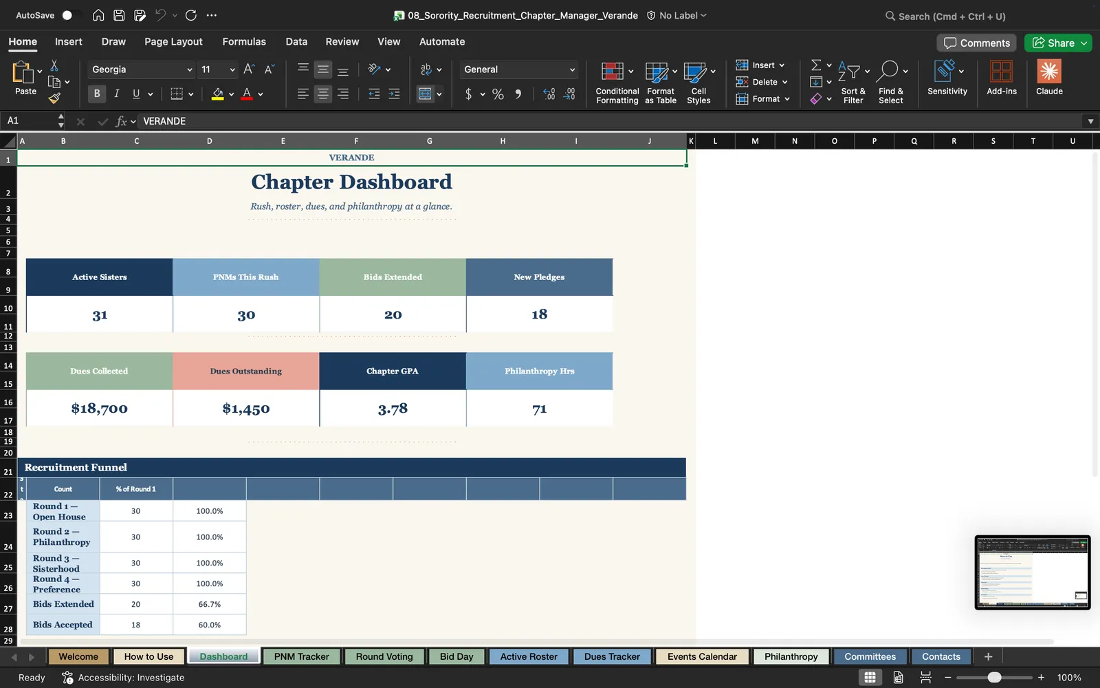The width and height of the screenshot is (1100, 688).
Task: Open Add-ins
Action: click(x=1002, y=78)
